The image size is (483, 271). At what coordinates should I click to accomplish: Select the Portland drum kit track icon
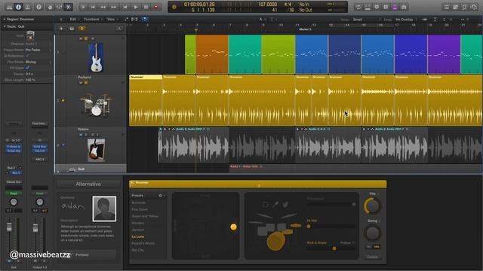point(96,105)
